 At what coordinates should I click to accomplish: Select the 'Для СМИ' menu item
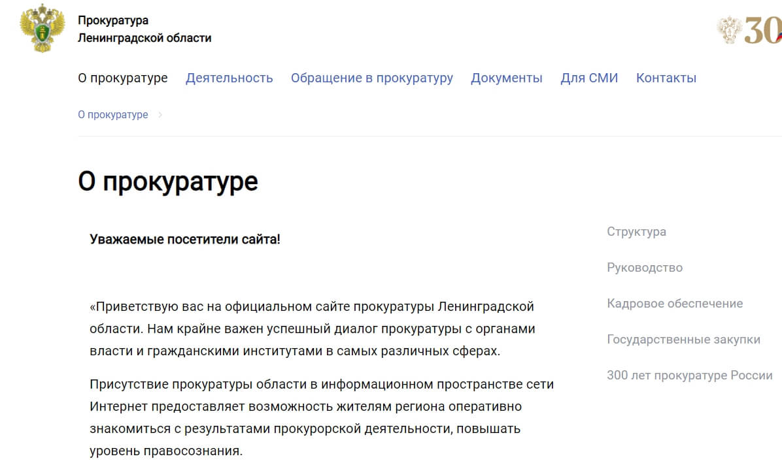589,78
